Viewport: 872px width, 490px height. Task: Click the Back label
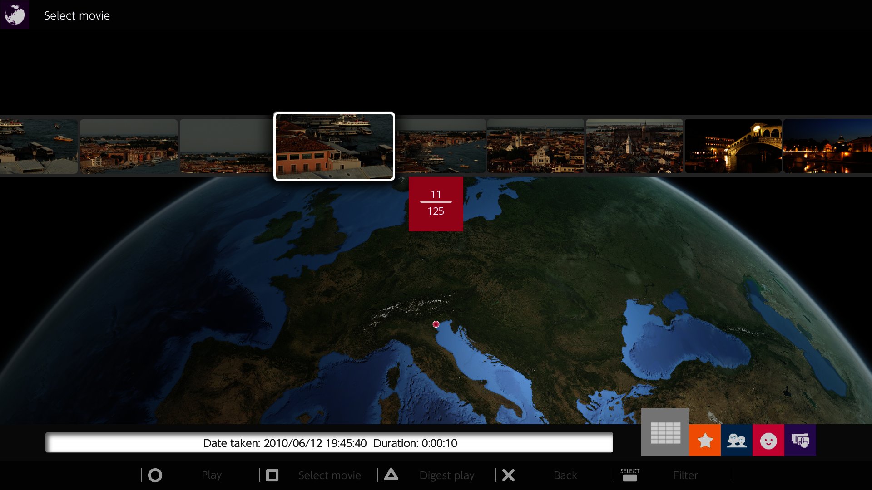coord(565,475)
